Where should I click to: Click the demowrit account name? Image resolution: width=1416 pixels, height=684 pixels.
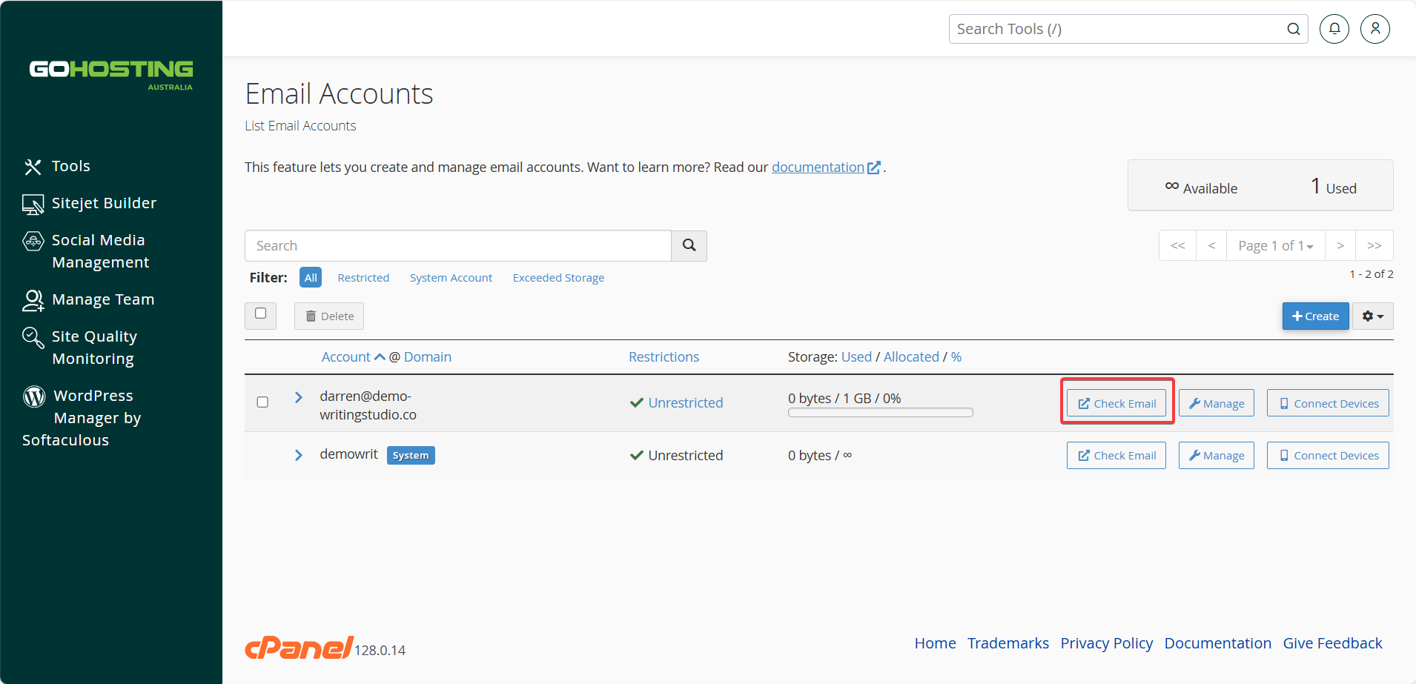[x=348, y=454]
